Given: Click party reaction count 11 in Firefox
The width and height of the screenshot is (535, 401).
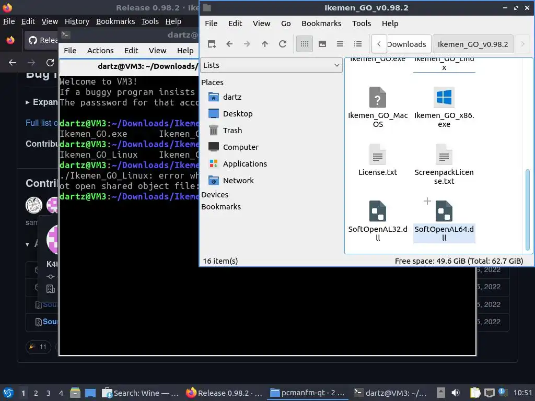Looking at the screenshot, I should pyautogui.click(x=38, y=347).
